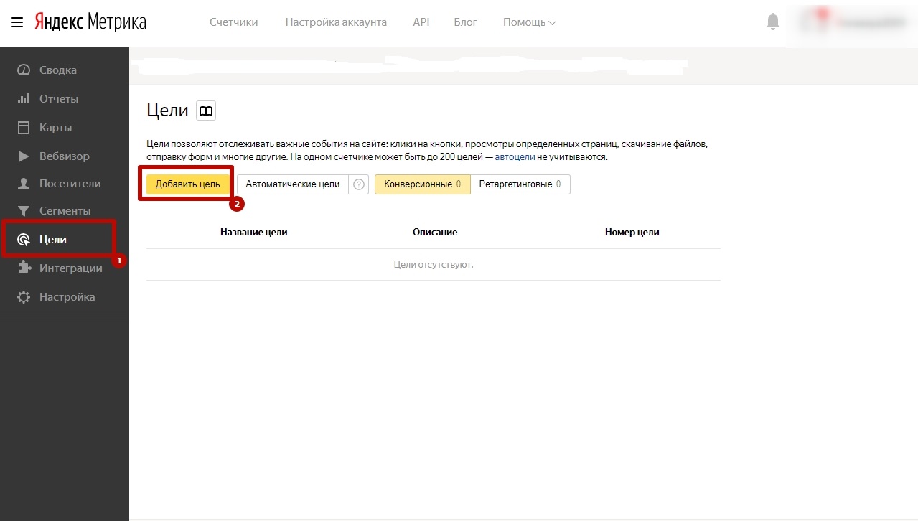Open Настройка аккаунта in top menu
The height and width of the screenshot is (521, 918).
tap(336, 22)
